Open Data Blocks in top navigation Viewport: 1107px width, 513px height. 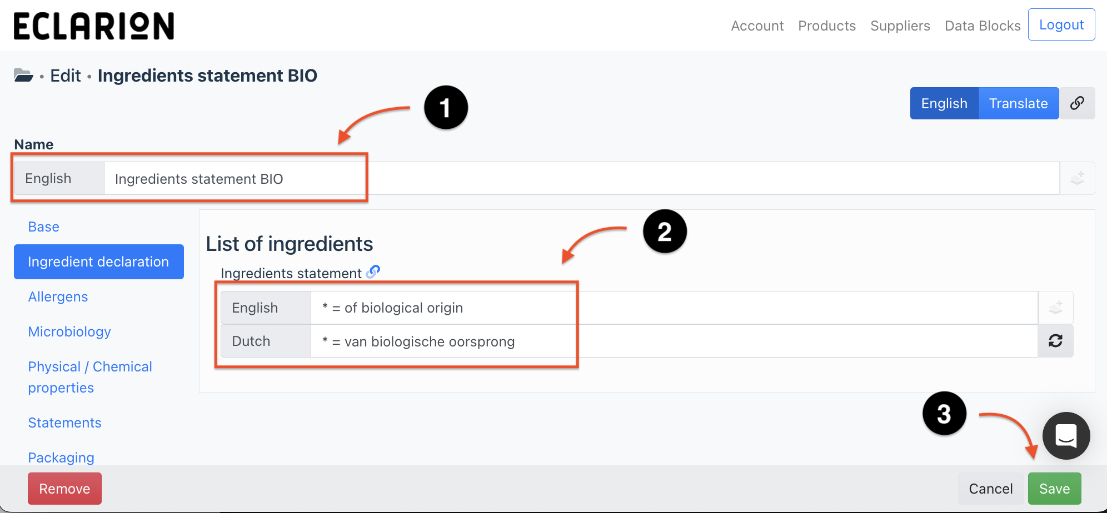(x=982, y=26)
